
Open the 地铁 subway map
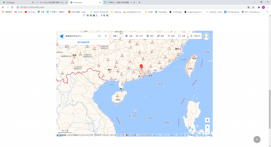pos(171,36)
